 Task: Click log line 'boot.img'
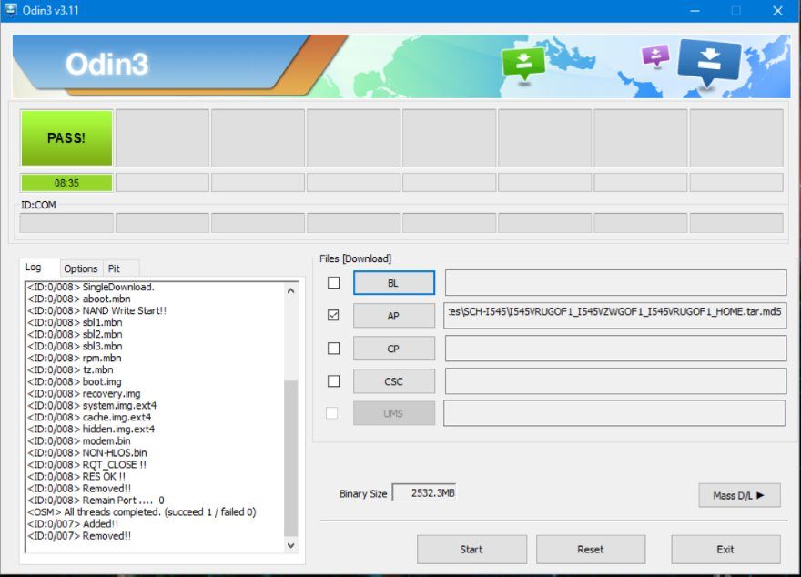point(74,381)
